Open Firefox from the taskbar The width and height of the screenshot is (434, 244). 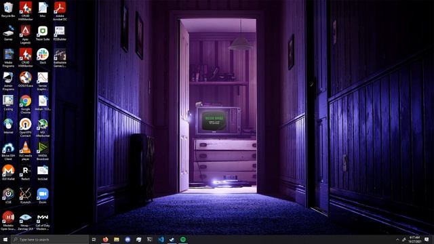(x=106, y=239)
